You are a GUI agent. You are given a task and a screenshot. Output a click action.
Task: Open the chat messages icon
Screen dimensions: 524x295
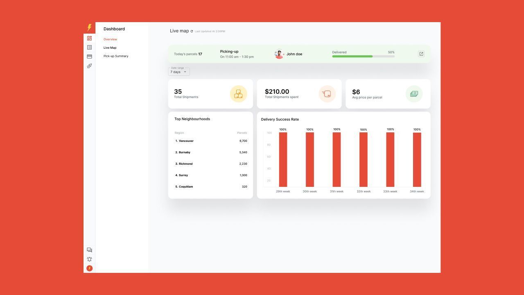pos(89,250)
